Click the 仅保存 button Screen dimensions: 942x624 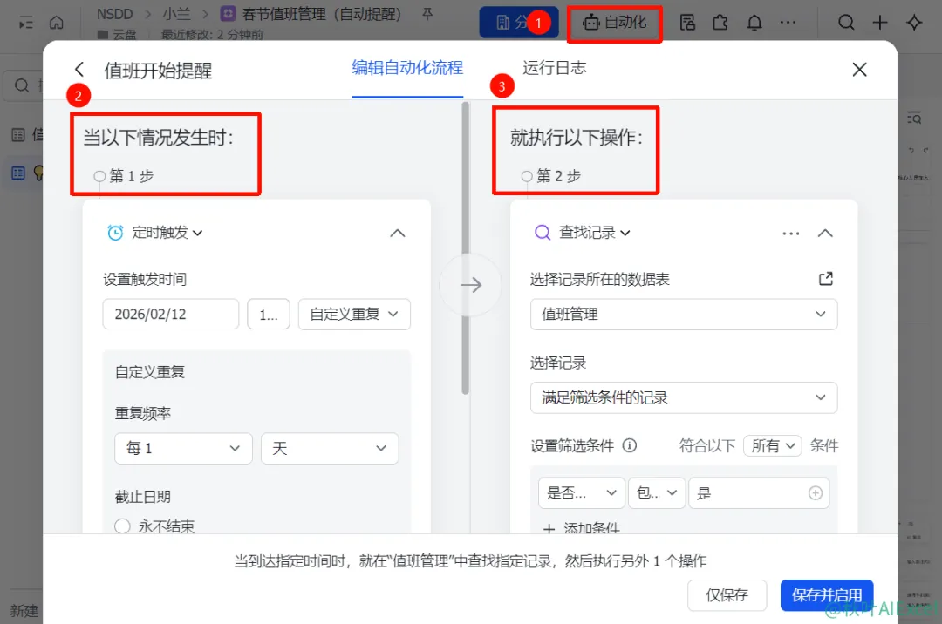coord(727,594)
